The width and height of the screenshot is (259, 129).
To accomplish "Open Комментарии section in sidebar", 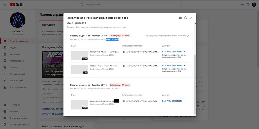I will click(x=18, y=61).
